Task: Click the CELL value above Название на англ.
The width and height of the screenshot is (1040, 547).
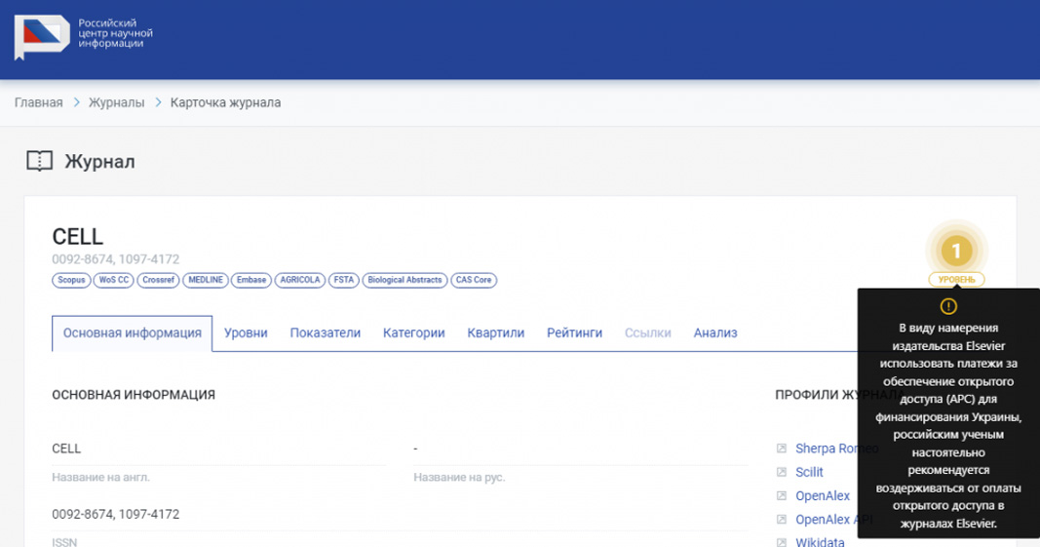Action: point(66,449)
